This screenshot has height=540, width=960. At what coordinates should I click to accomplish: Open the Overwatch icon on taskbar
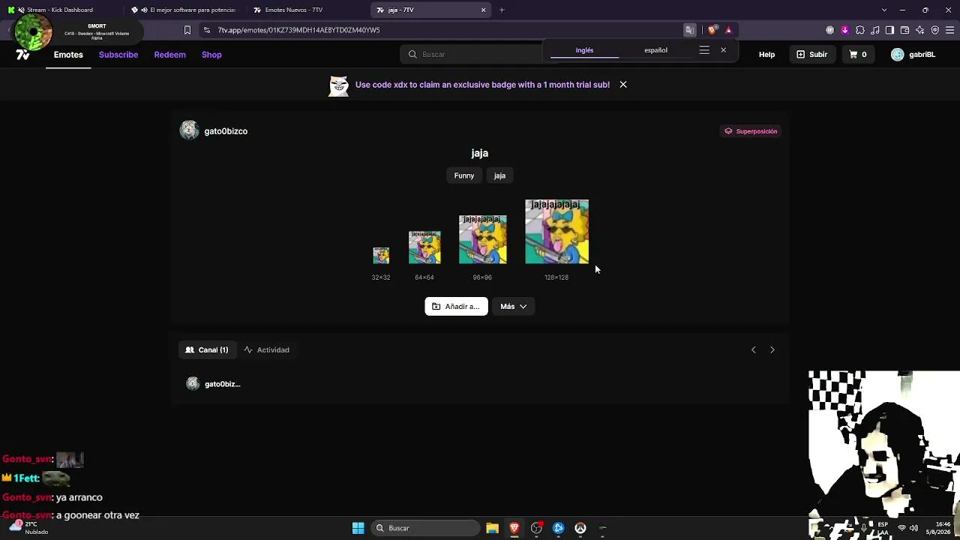click(x=580, y=528)
